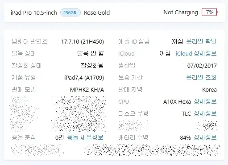Click the iPad Pro 10.5-inch device name

(x=34, y=13)
